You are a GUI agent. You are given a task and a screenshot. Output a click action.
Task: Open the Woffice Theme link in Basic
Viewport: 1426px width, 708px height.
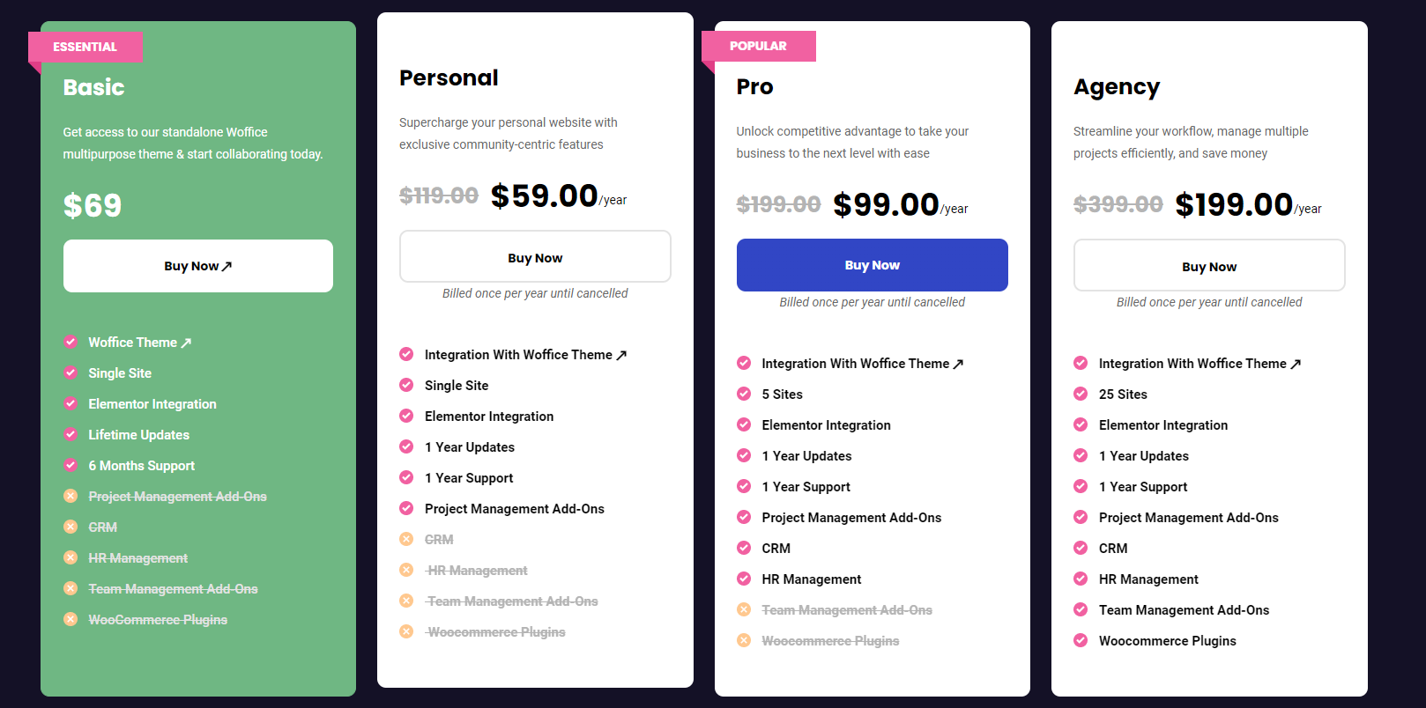[139, 343]
